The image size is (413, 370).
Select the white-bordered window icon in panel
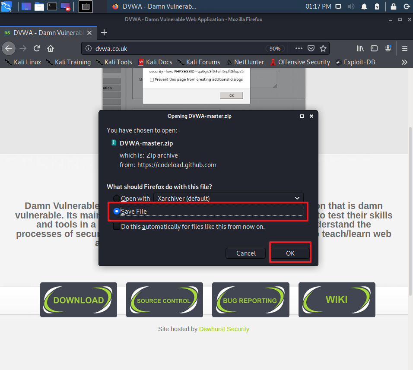(86, 6)
